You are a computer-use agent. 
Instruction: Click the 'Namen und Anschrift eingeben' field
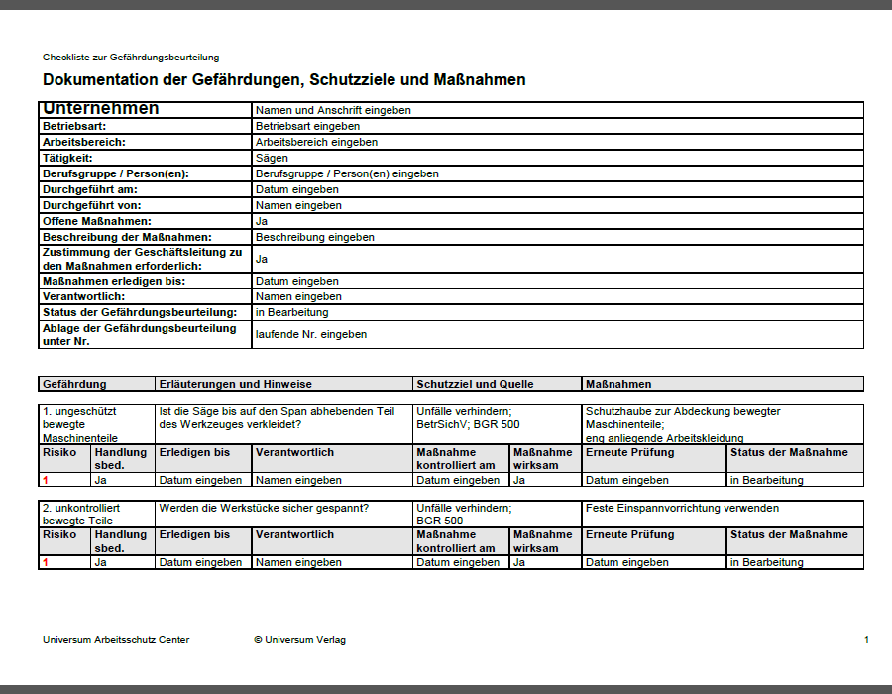click(557, 110)
